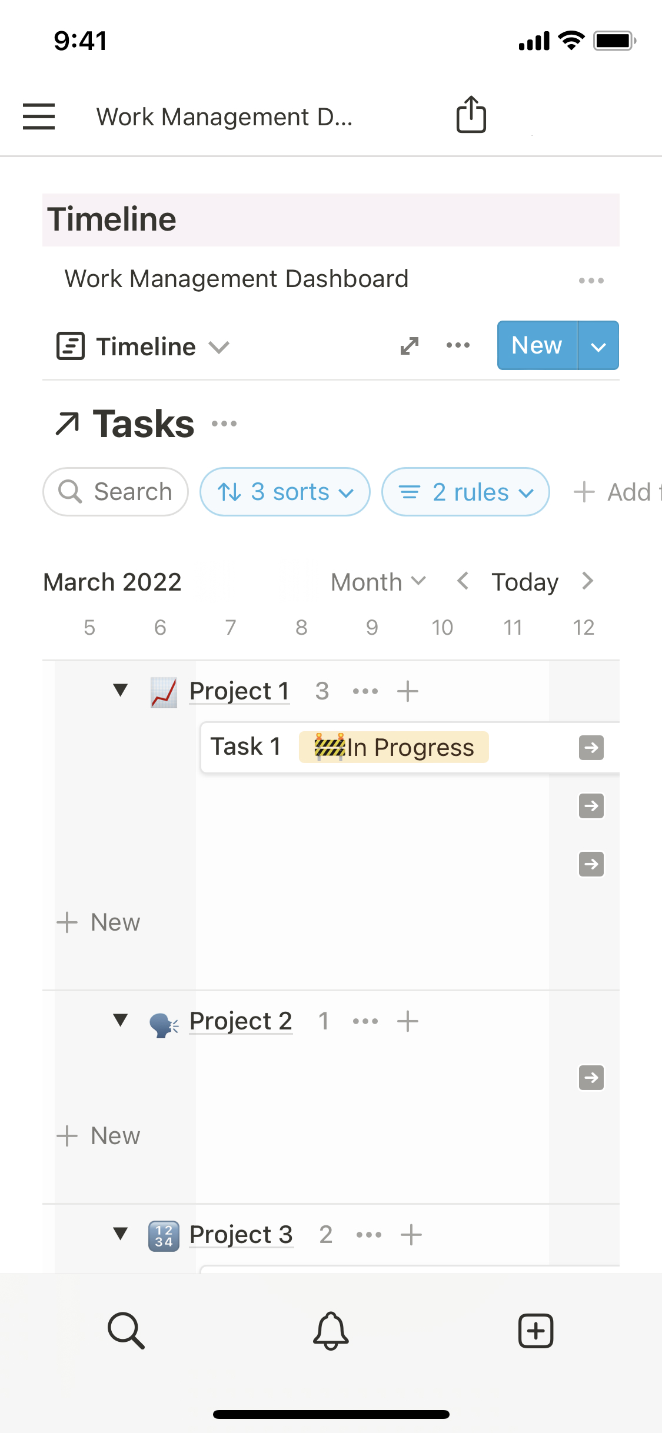
Task: Open the hamburger sidebar menu
Action: click(x=39, y=116)
